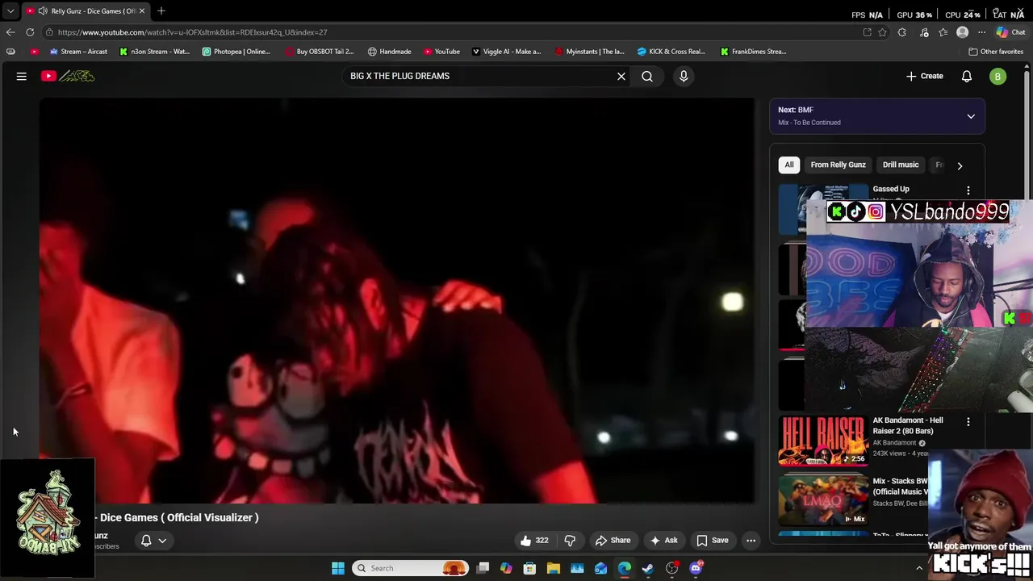Mute the tab via speaker icon
The image size is (1033, 581).
(x=42, y=10)
